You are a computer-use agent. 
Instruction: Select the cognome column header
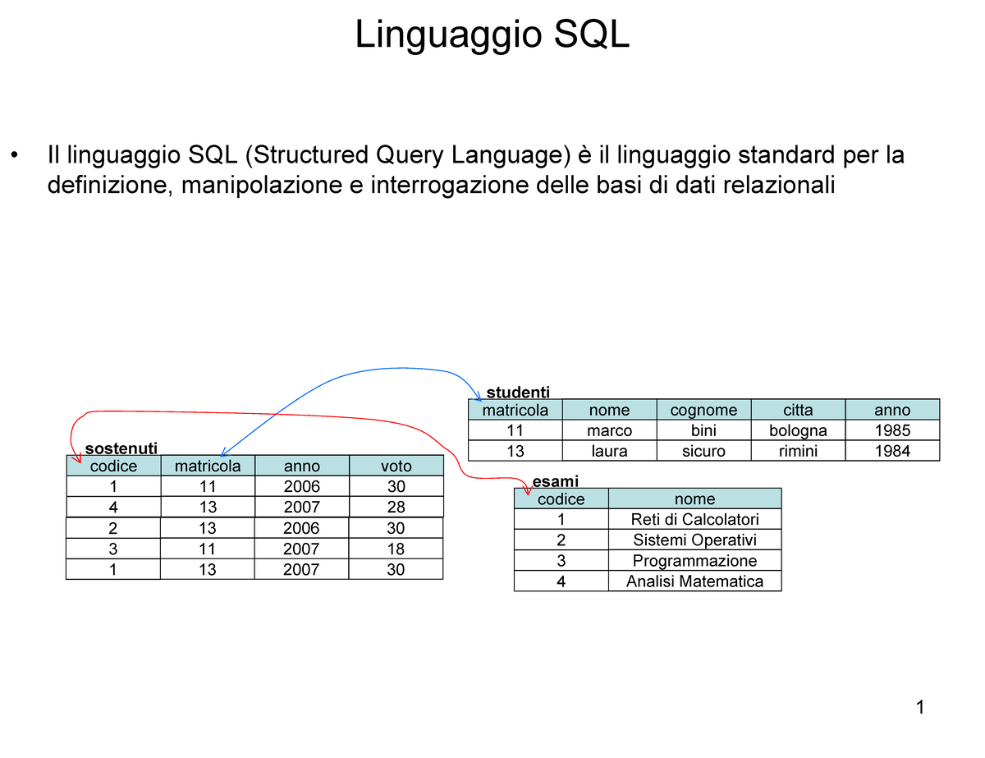pos(703,410)
